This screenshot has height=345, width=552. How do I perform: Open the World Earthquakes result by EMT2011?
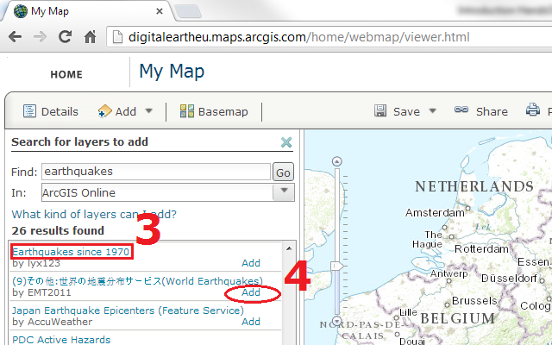tap(137, 281)
